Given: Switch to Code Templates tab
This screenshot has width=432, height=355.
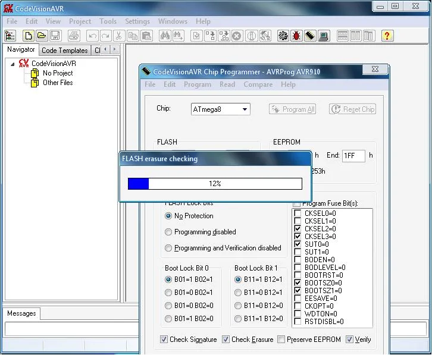Looking at the screenshot, I should click(x=65, y=51).
